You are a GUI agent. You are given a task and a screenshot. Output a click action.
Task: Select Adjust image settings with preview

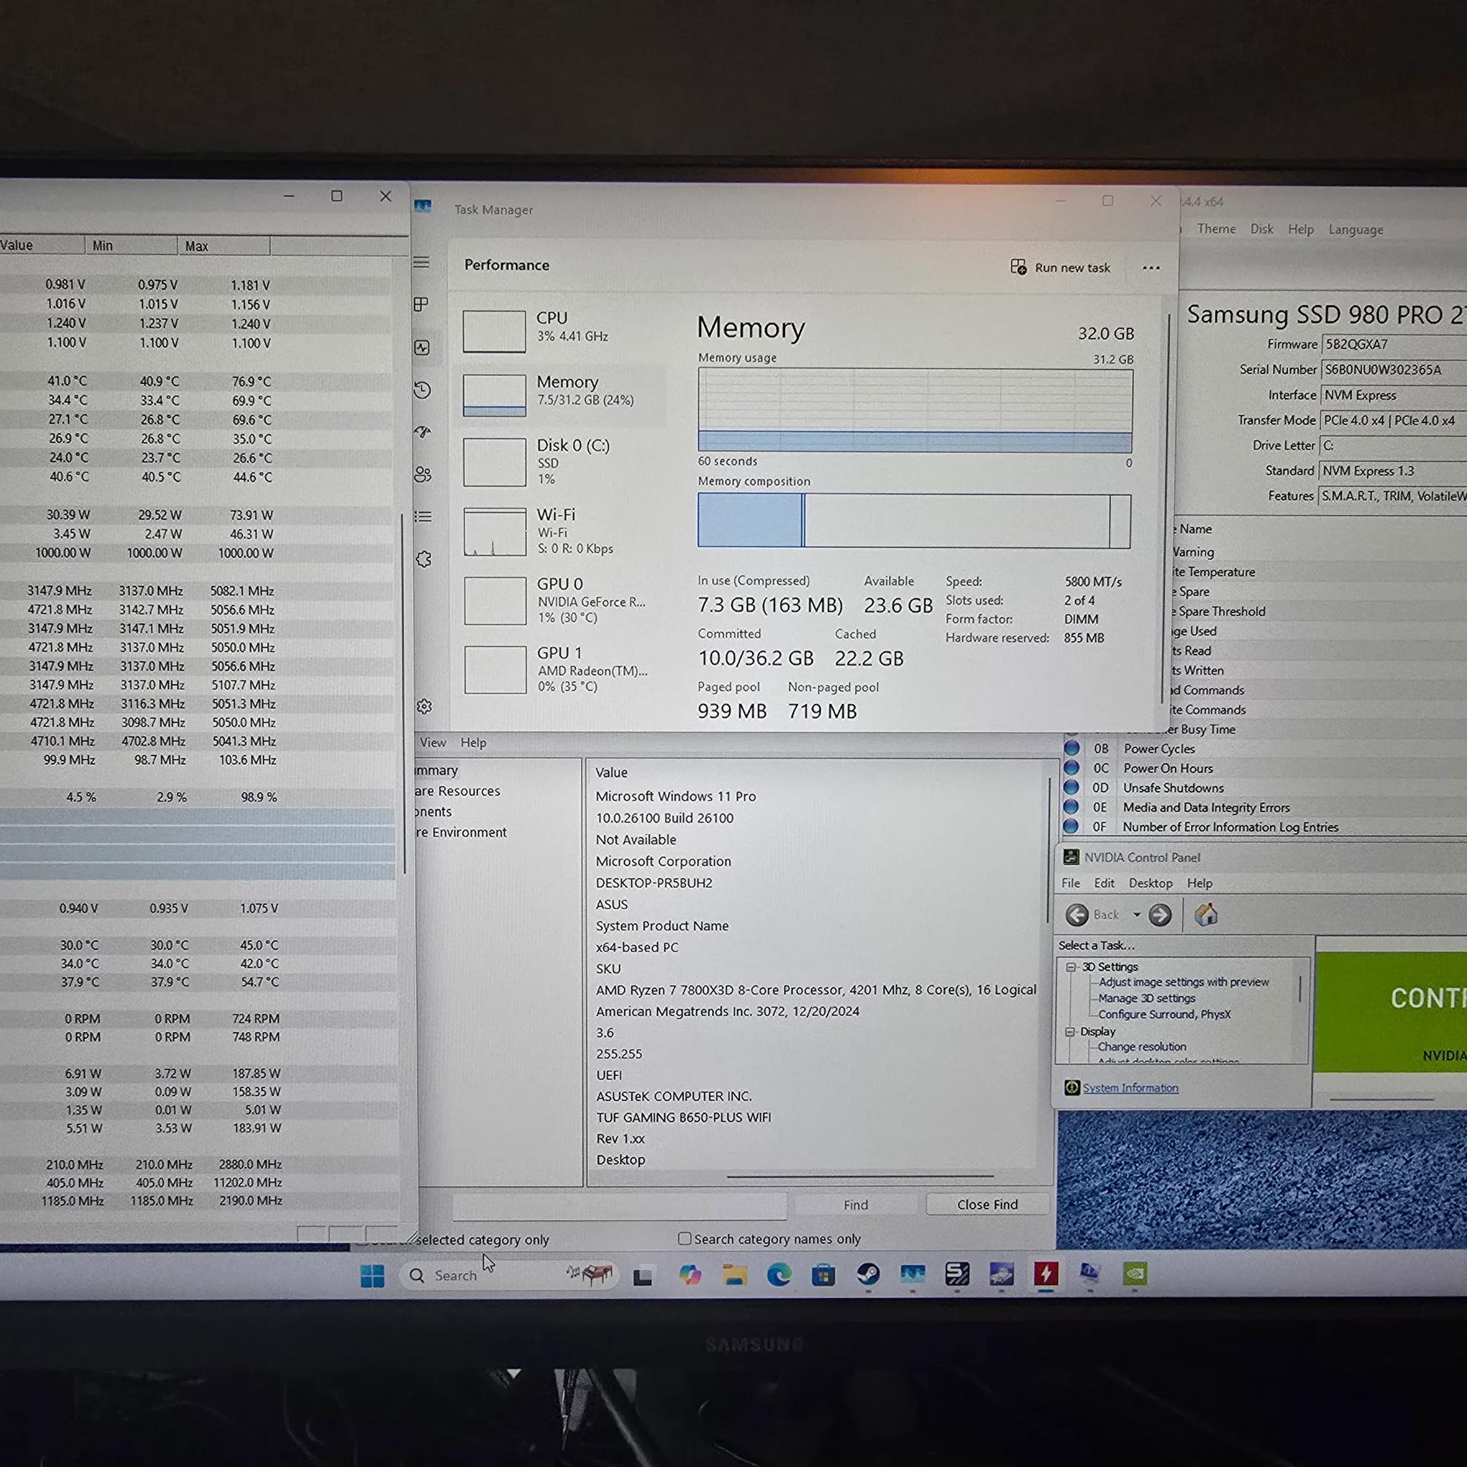tap(1184, 982)
